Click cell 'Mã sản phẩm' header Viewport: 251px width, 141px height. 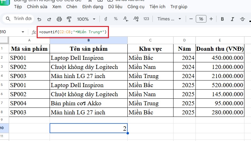(29, 49)
